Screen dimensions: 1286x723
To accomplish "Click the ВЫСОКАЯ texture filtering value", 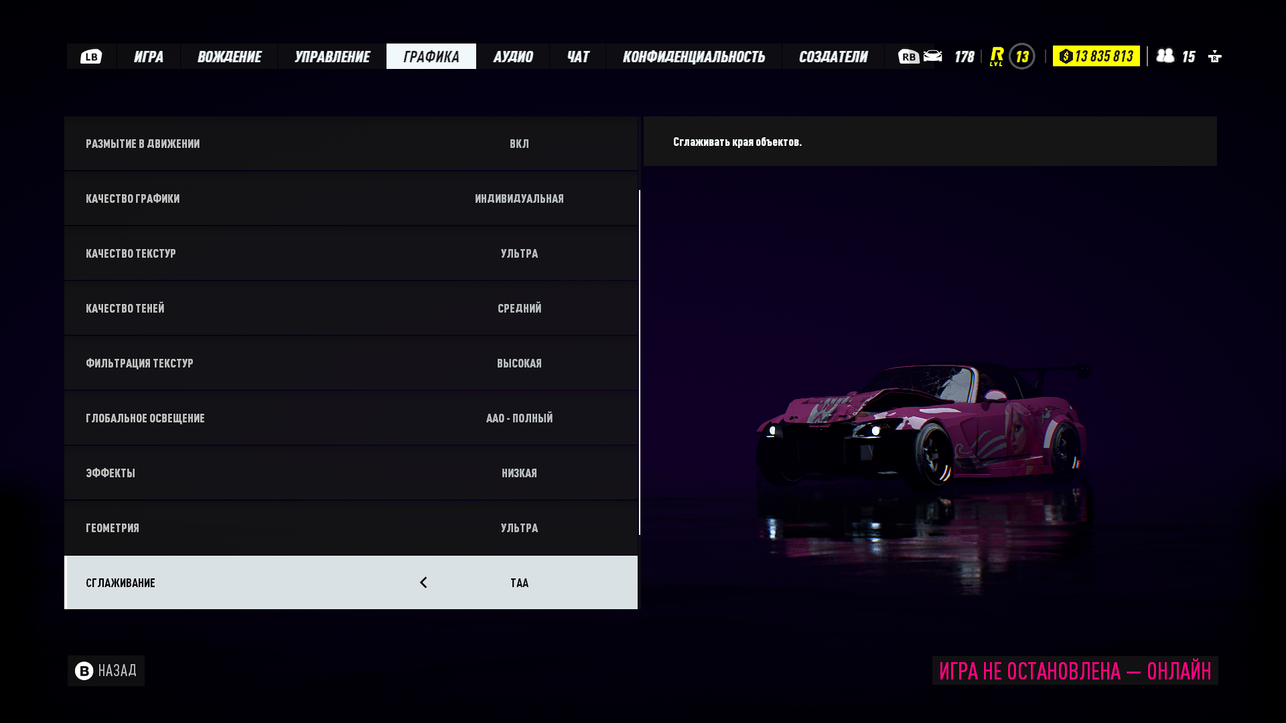I will 519,363.
